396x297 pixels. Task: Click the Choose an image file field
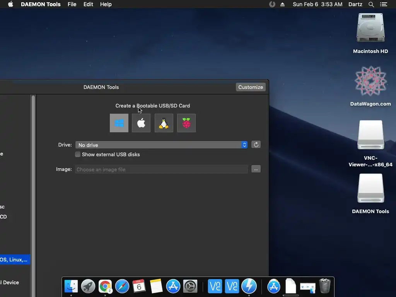pos(161,169)
